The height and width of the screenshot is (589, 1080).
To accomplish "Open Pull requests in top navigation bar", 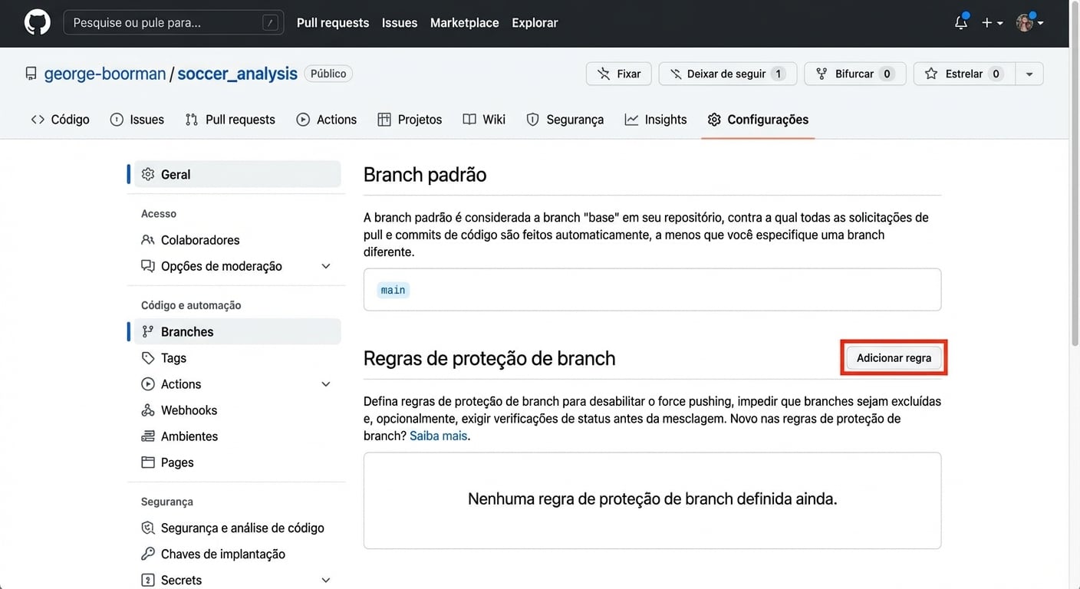I will click(333, 23).
